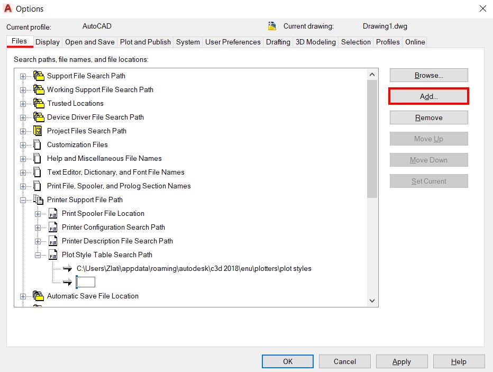Click the Current drawing icon
The height and width of the screenshot is (372, 493).
point(272,26)
